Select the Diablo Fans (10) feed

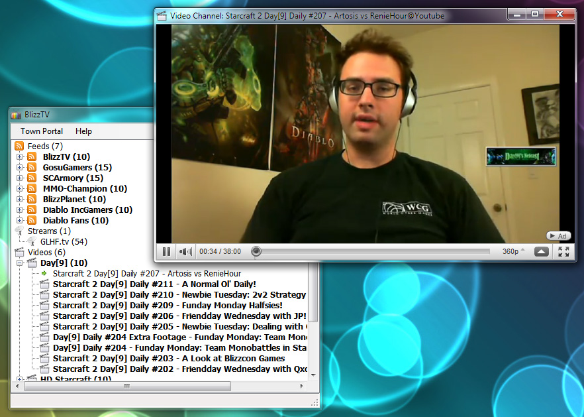point(75,221)
